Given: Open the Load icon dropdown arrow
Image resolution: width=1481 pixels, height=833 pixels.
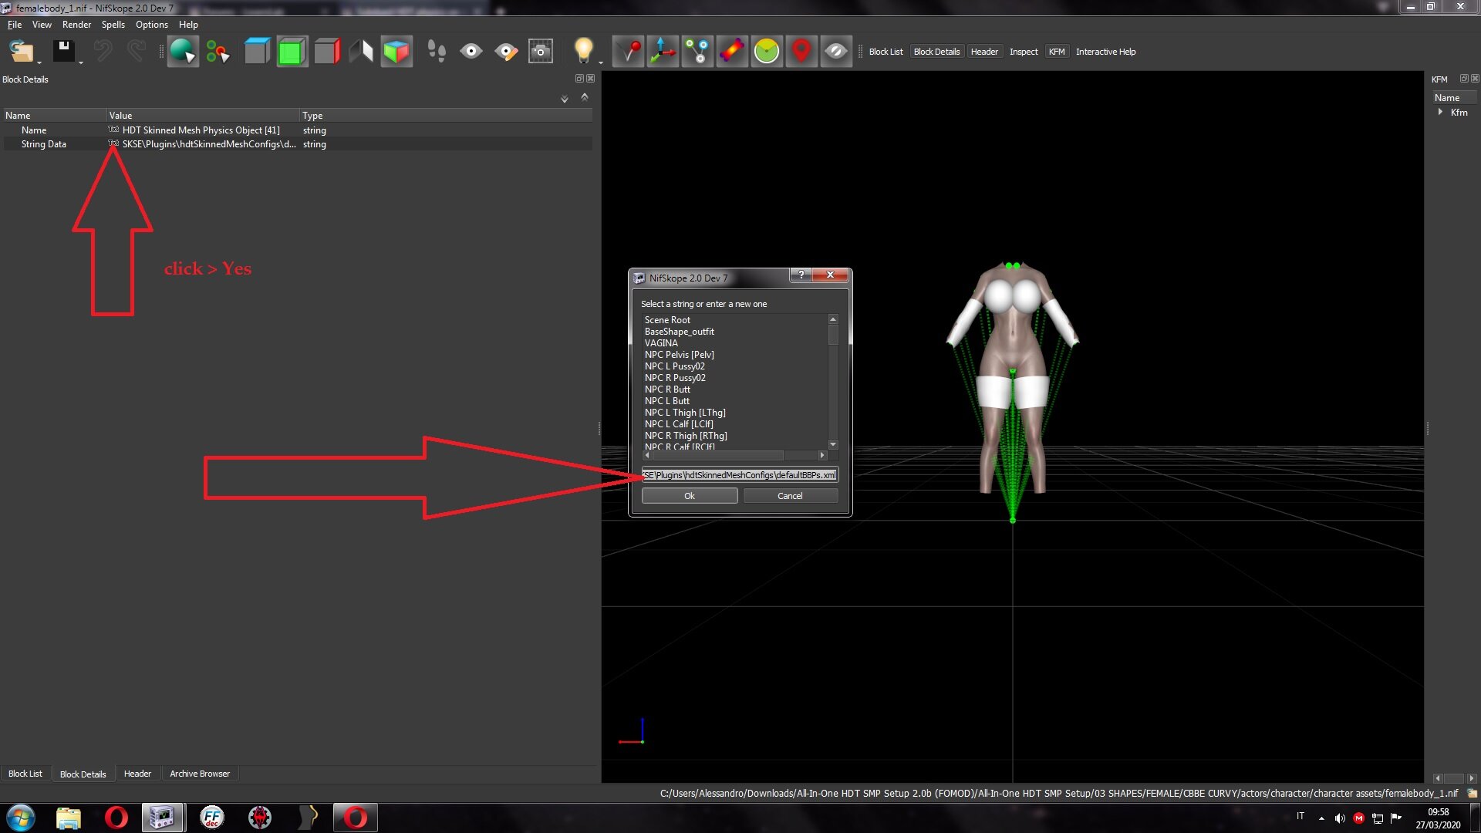Looking at the screenshot, I should click(39, 62).
